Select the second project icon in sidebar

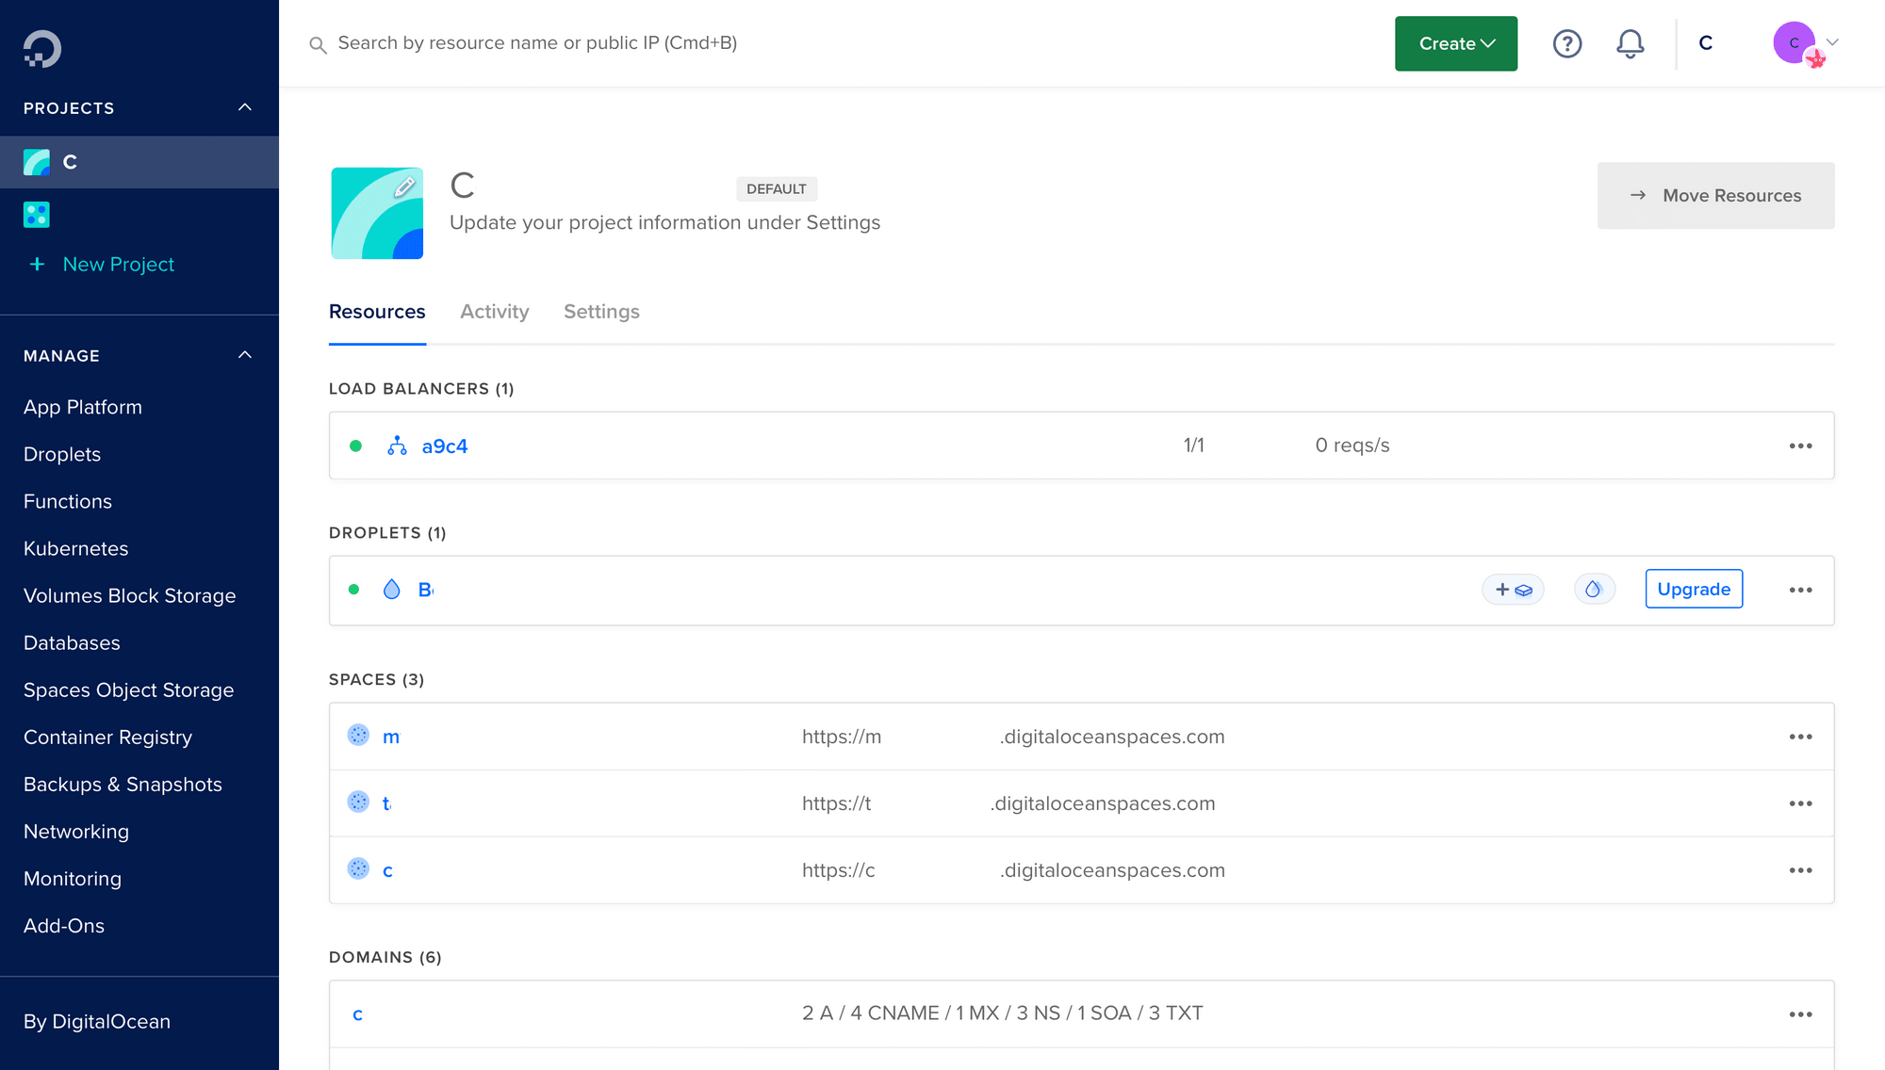coord(37,215)
